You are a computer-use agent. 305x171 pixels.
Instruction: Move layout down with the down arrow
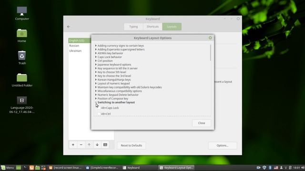click(x=97, y=145)
